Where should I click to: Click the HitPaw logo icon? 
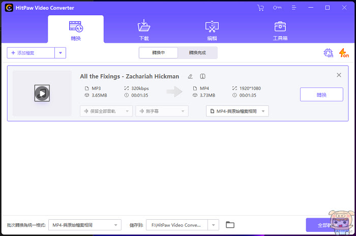tap(9, 8)
